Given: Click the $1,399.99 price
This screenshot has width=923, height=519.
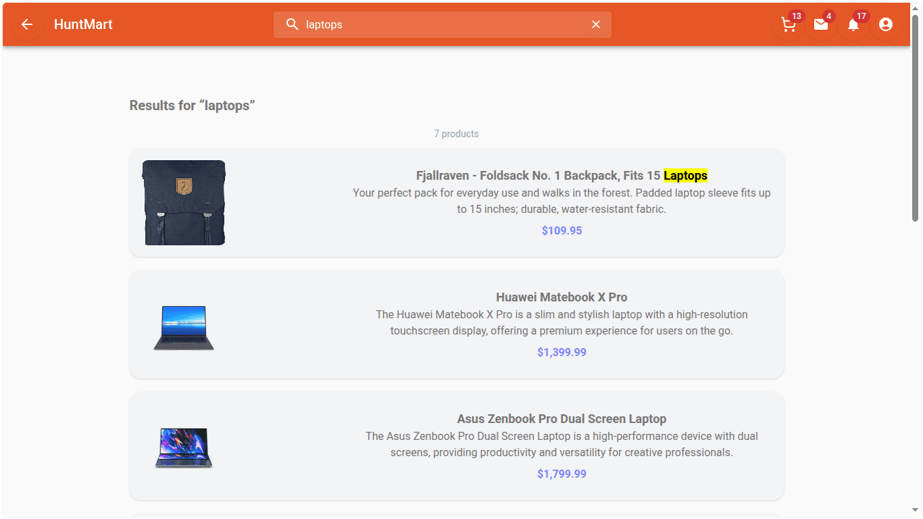Looking at the screenshot, I should pos(562,352).
